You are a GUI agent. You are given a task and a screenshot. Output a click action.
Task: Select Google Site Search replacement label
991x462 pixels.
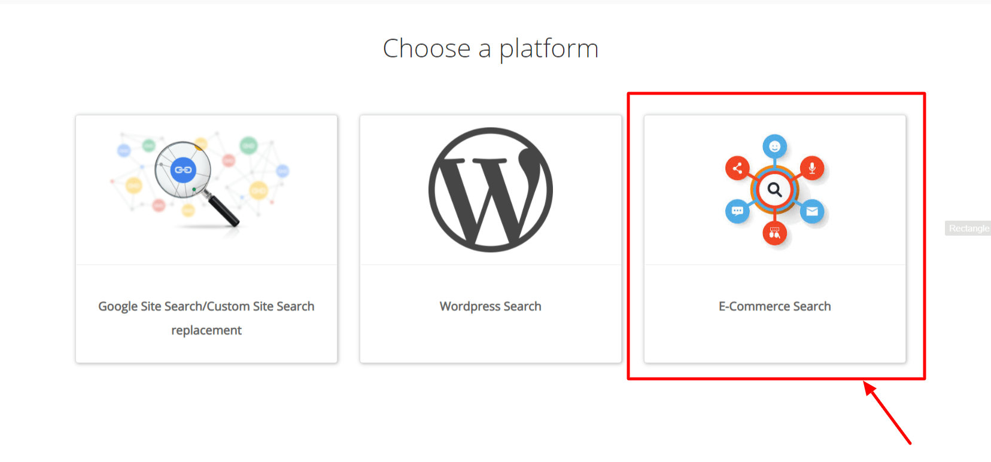(x=206, y=318)
